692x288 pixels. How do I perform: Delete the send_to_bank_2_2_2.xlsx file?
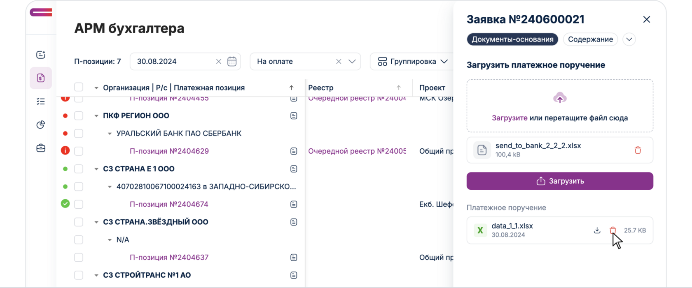click(638, 150)
